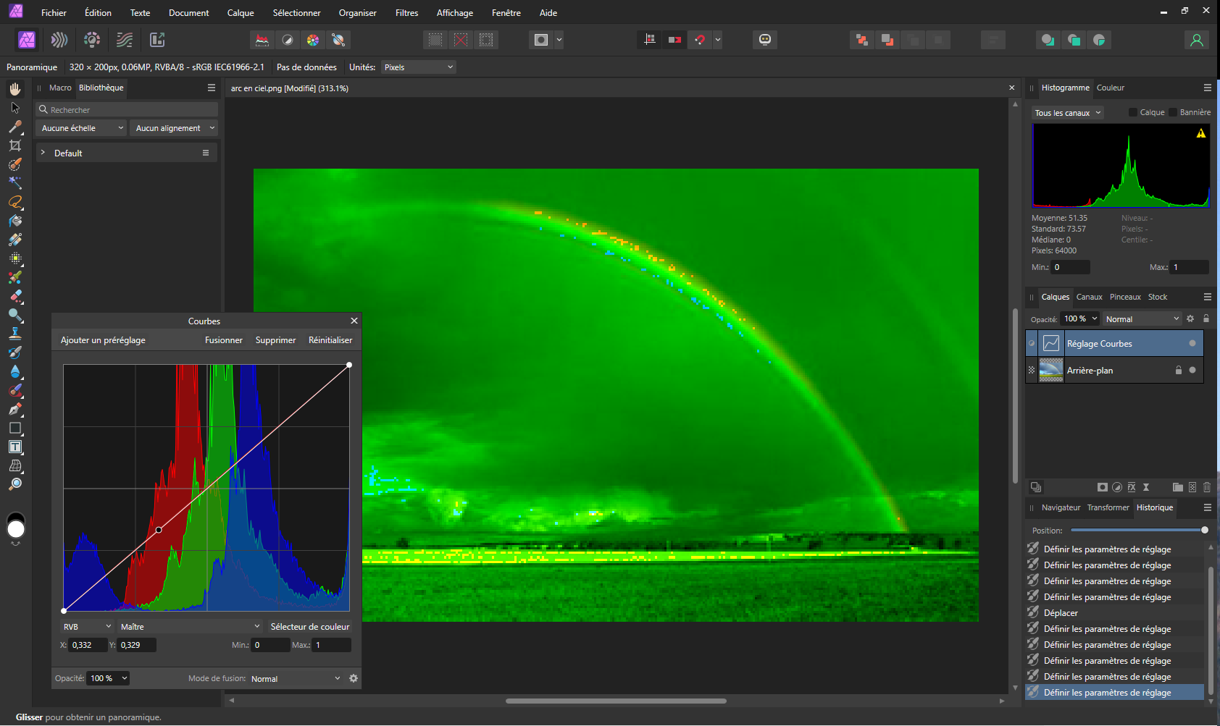1220x726 pixels.
Task: Switch to the Canaux tab
Action: (x=1089, y=297)
